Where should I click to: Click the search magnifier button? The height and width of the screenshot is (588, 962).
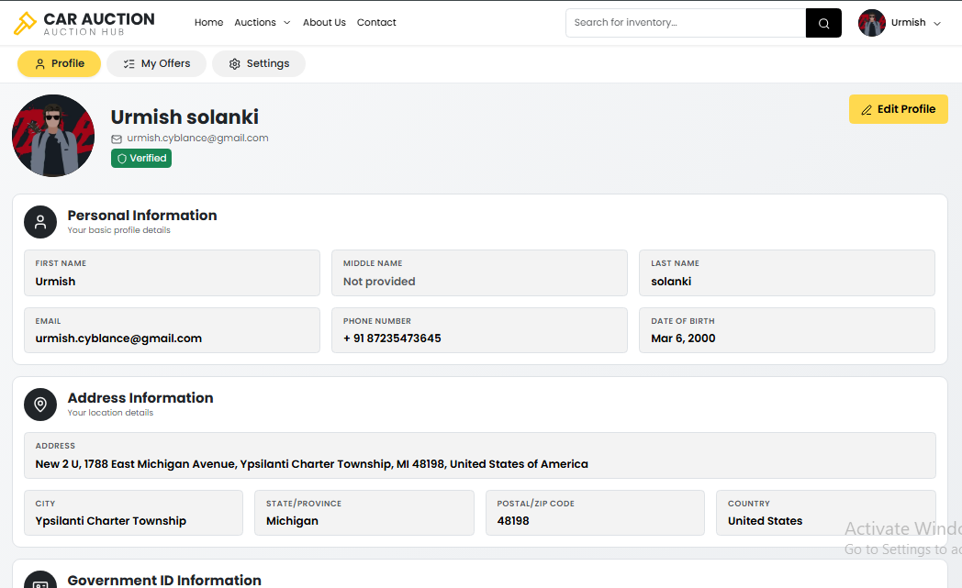tap(823, 23)
